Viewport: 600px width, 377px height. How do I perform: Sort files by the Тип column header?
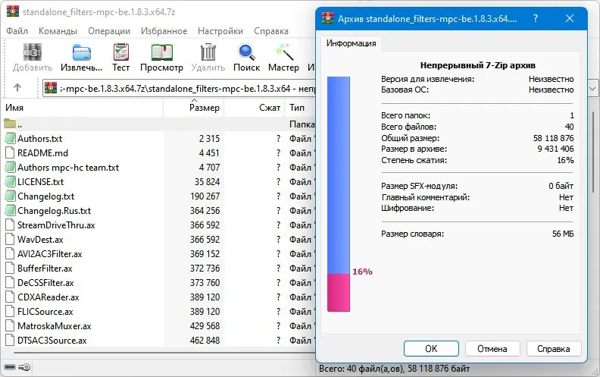point(301,108)
